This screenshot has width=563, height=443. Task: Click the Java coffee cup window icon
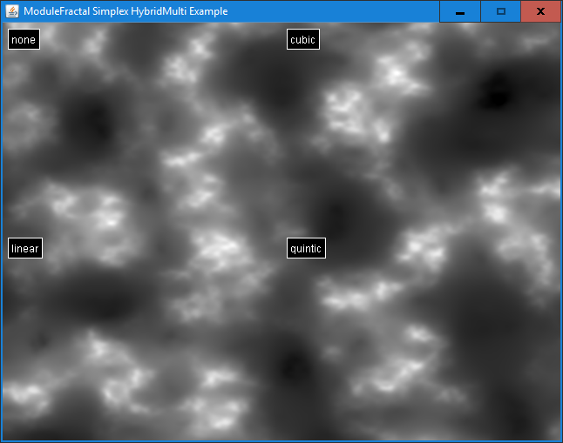click(12, 11)
